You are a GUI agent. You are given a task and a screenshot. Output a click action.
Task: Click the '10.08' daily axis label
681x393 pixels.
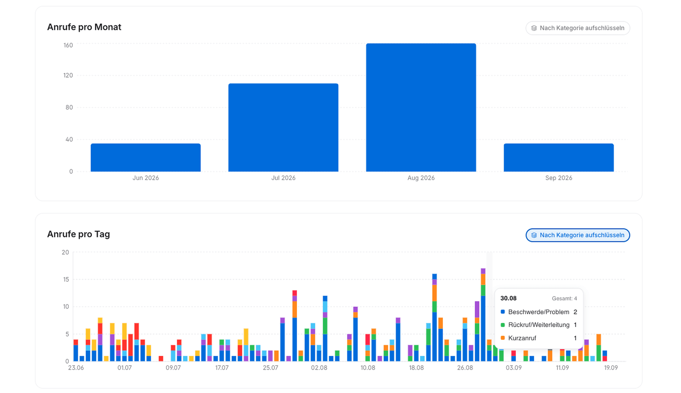[x=368, y=368]
